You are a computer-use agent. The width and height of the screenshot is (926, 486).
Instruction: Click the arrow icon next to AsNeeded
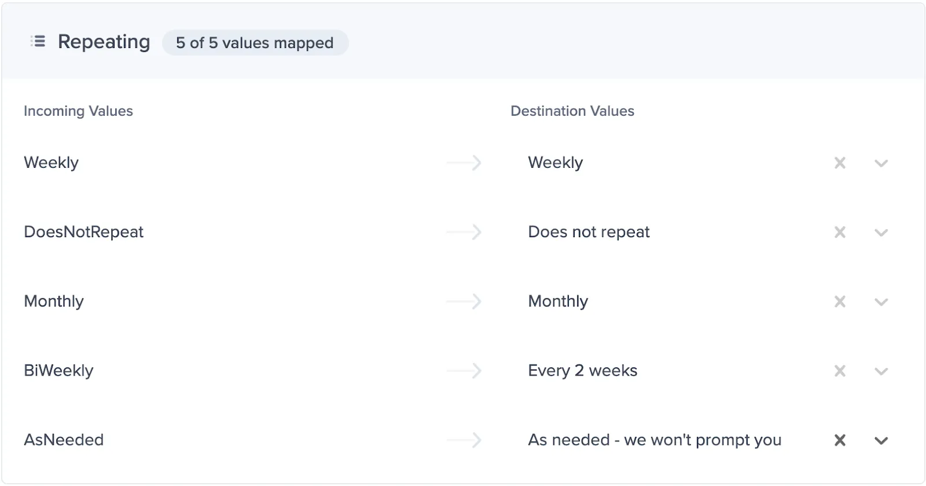464,440
